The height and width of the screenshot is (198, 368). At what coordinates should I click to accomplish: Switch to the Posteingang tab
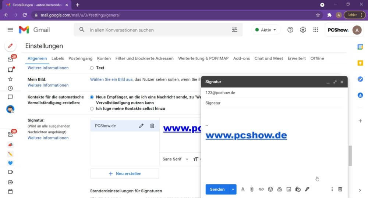(x=81, y=58)
